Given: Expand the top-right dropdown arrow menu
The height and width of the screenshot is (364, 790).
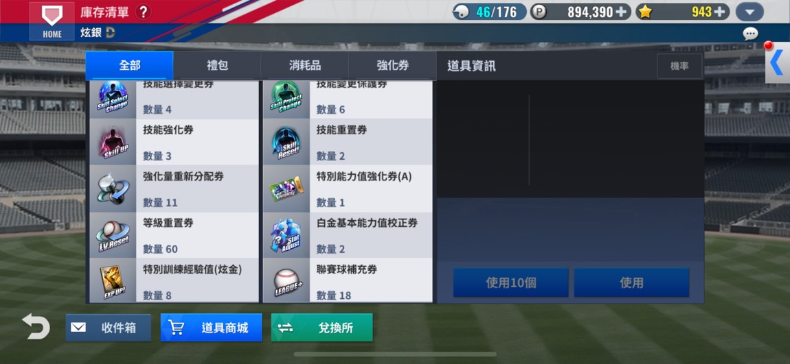Looking at the screenshot, I should (749, 12).
